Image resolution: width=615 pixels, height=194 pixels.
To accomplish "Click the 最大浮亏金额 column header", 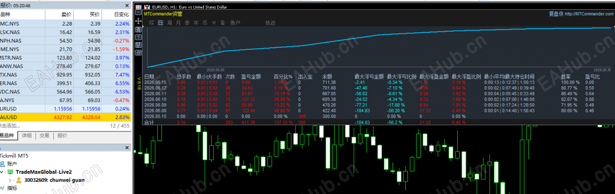I will click(x=370, y=76).
